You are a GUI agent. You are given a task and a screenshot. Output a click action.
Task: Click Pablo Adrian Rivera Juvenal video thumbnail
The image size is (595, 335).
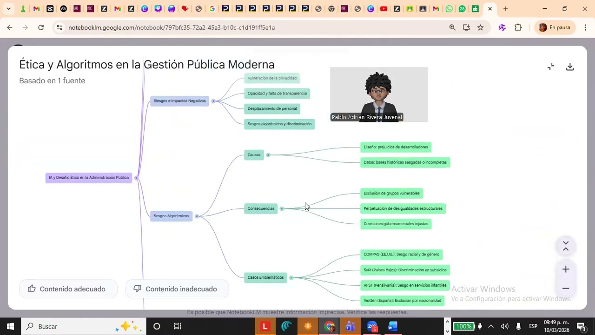coord(379,94)
